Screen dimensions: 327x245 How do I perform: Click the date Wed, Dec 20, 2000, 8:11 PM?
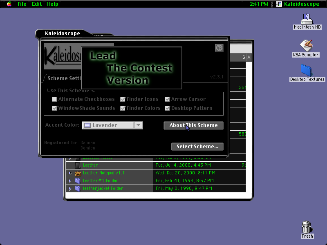click(x=186, y=173)
